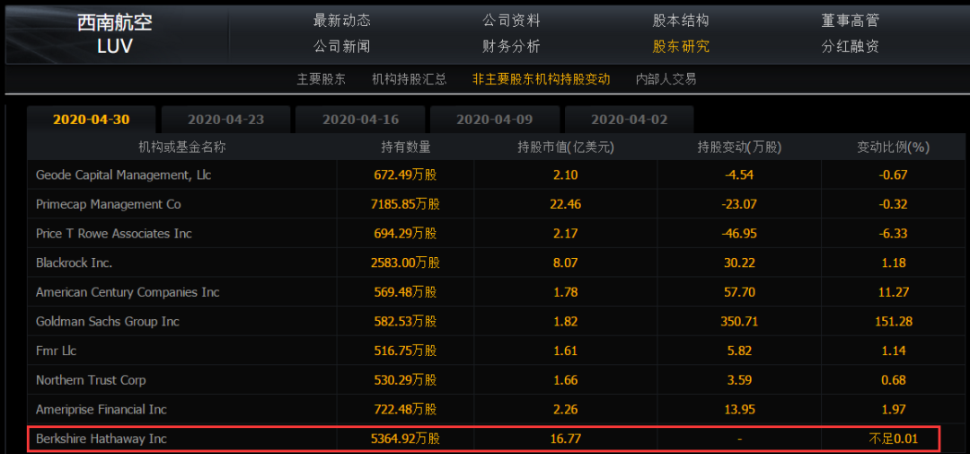Open the 财务分析 section

click(x=511, y=46)
